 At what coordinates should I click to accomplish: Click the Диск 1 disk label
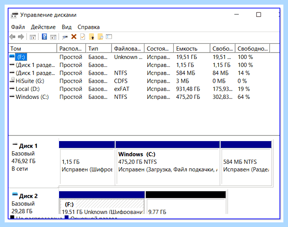[28, 146]
